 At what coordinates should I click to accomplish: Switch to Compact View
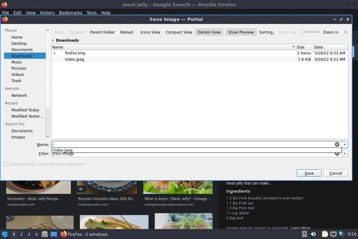pyautogui.click(x=179, y=32)
